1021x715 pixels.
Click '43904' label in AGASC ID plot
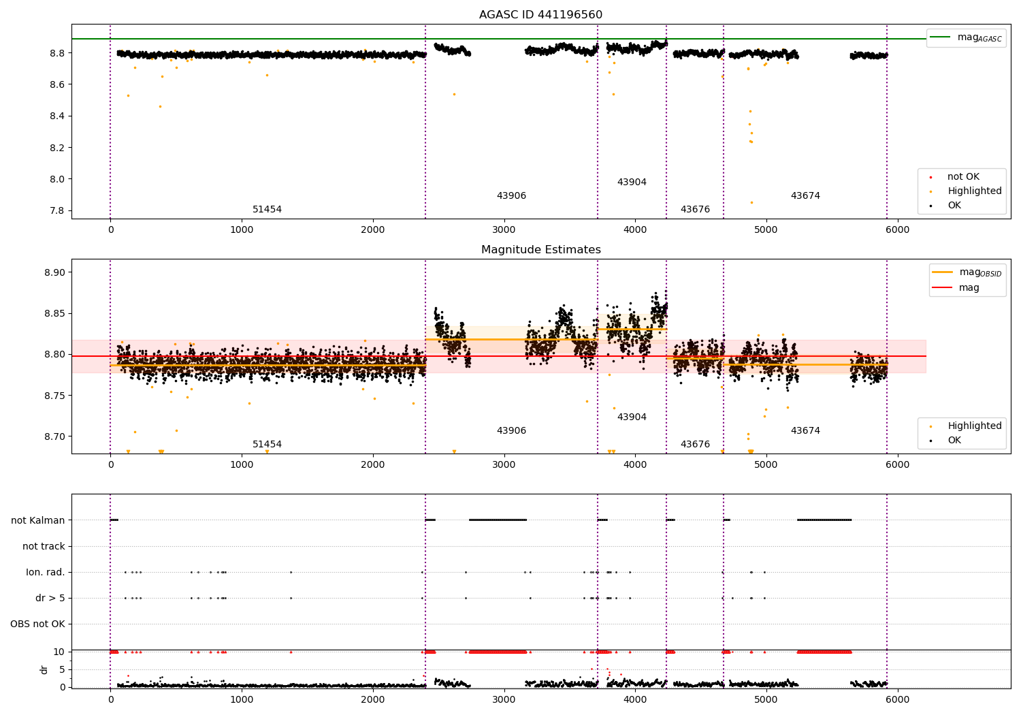coord(632,182)
